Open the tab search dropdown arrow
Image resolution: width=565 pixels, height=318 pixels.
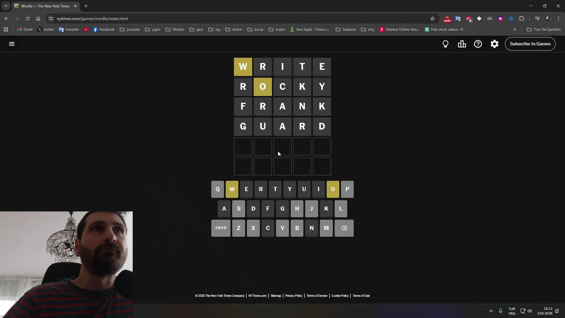tap(6, 6)
